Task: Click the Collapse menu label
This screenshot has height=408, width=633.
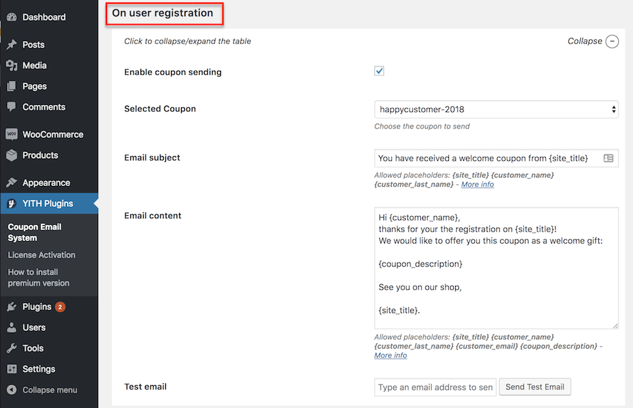Action: click(49, 390)
